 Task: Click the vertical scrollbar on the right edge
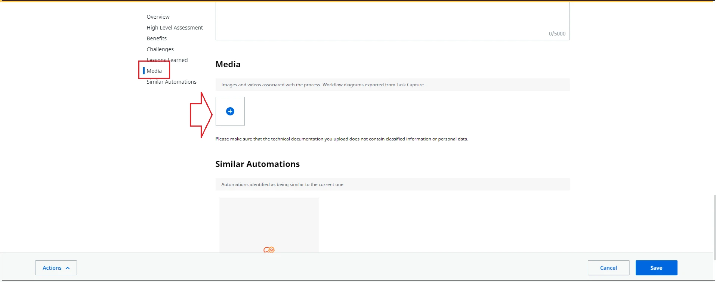point(714,228)
